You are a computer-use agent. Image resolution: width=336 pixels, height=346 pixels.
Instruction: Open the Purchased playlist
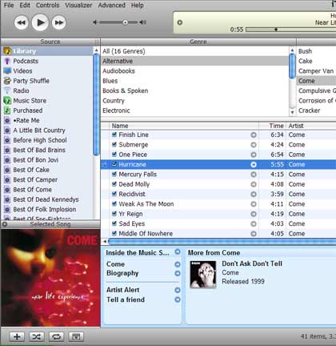click(x=47, y=111)
